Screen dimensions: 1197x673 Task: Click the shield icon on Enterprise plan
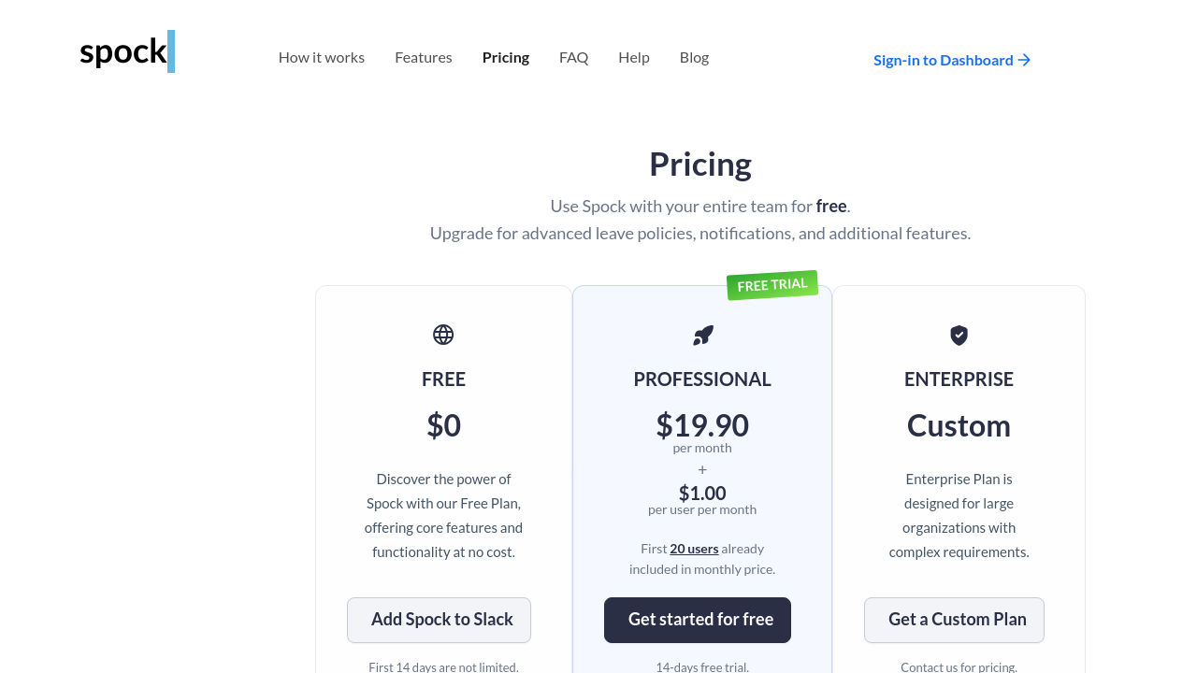pos(959,336)
